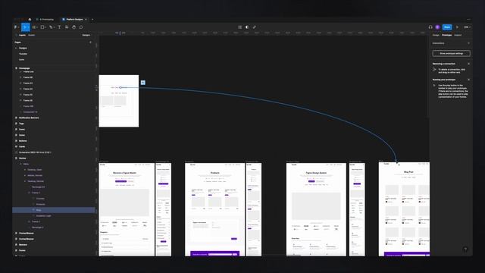Present the prototype with play icon
The width and height of the screenshot is (485, 273).
(x=458, y=27)
